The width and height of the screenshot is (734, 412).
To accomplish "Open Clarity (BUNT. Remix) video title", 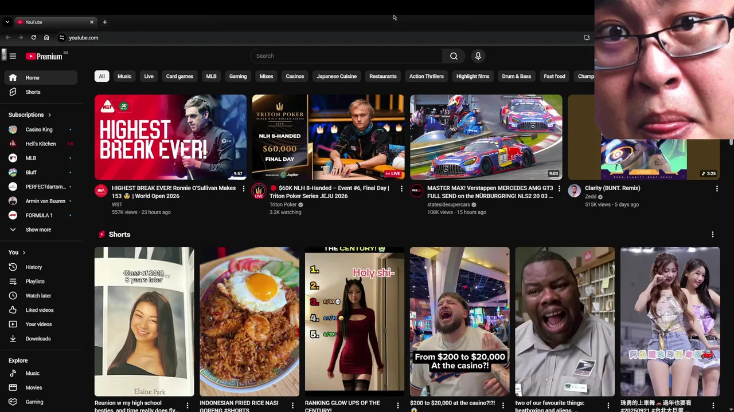I will click(x=612, y=188).
